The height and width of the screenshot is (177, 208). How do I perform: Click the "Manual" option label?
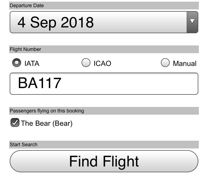point(184,63)
